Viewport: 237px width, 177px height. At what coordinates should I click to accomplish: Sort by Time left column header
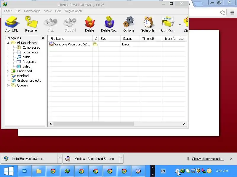click(151, 39)
